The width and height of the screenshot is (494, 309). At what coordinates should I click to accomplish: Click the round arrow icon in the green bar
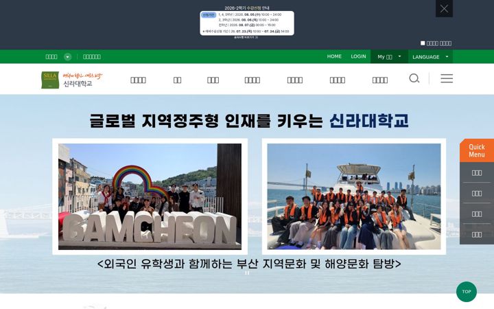[x=68, y=57]
